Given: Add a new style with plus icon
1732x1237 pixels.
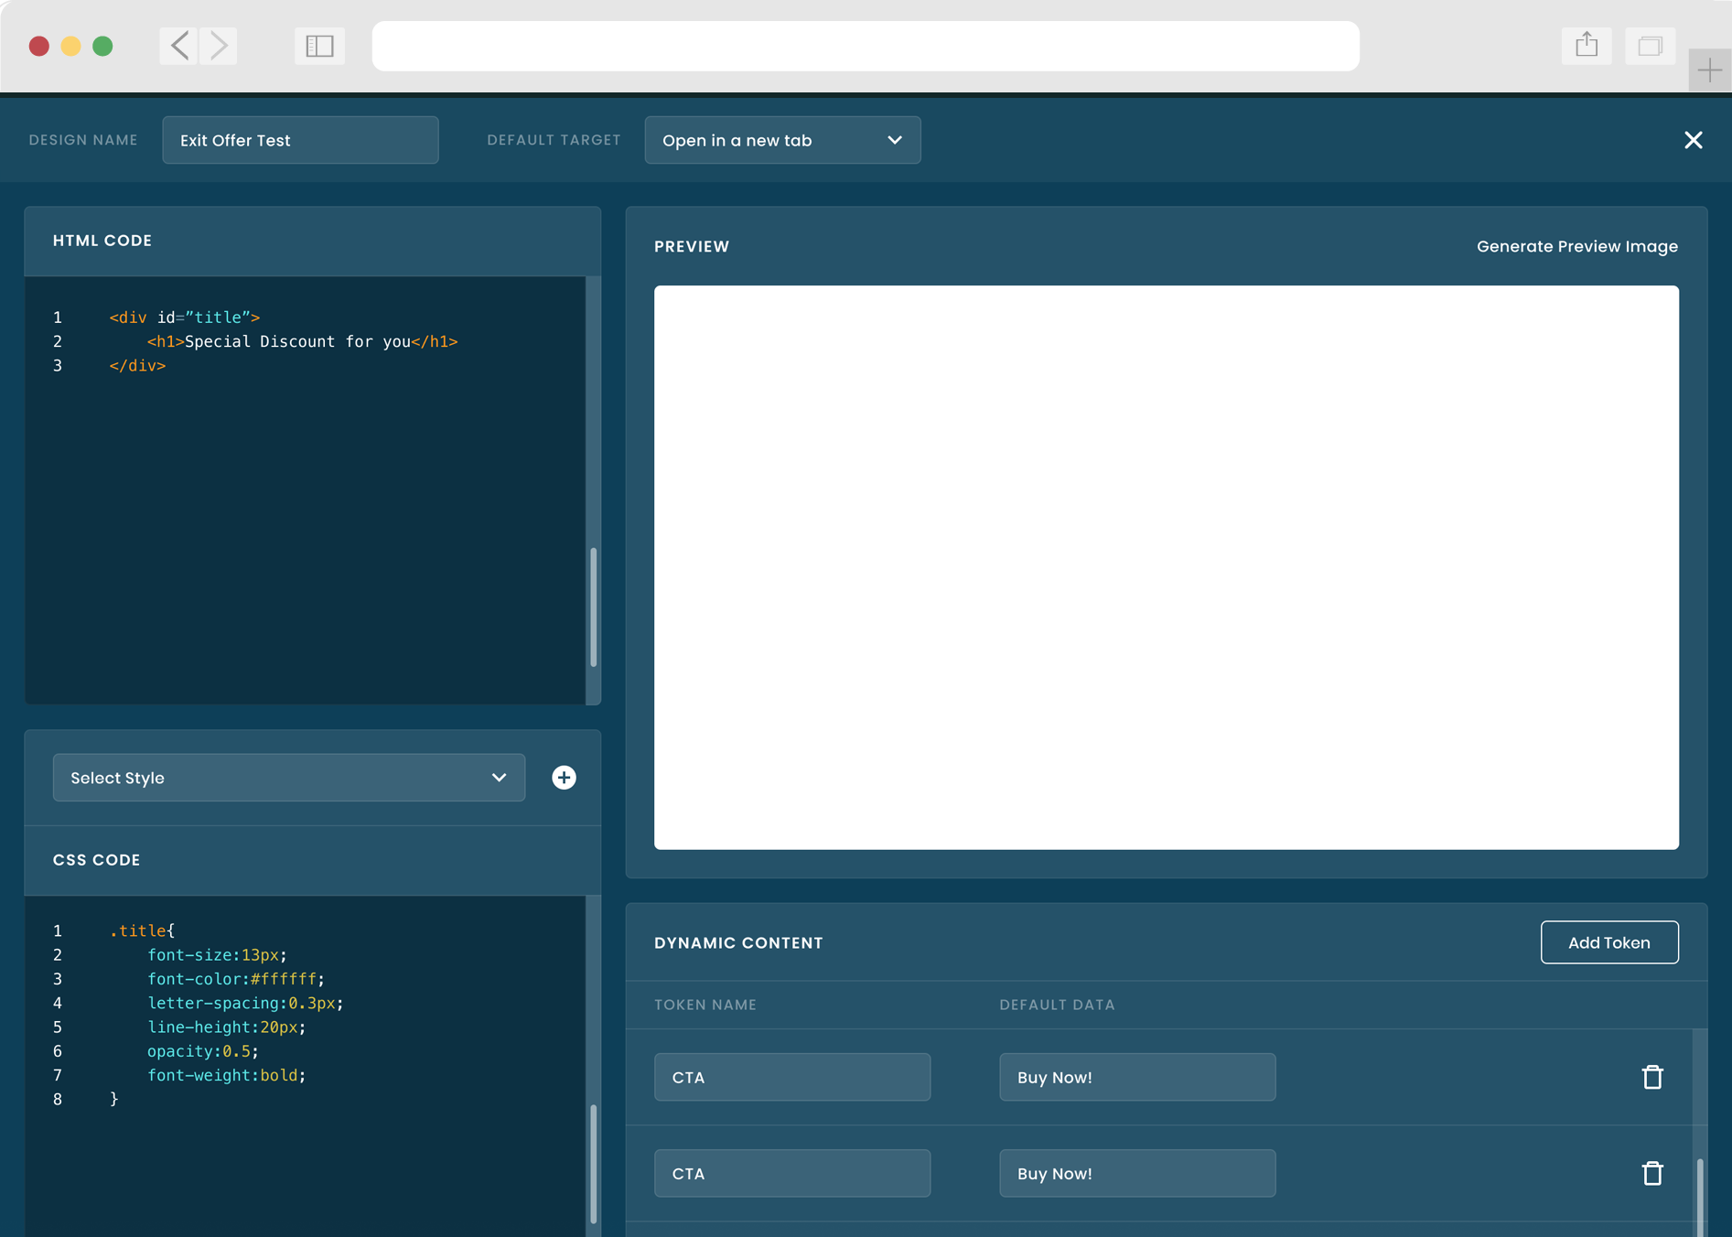Looking at the screenshot, I should click(564, 778).
